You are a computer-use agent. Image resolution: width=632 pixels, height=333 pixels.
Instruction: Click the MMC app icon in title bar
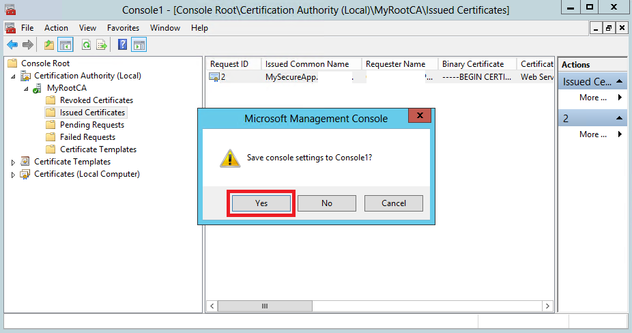point(10,9)
